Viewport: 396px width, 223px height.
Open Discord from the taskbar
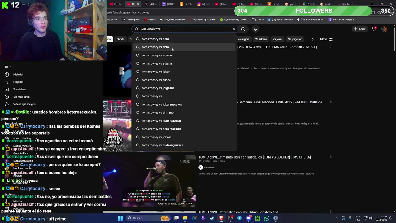click(x=248, y=218)
